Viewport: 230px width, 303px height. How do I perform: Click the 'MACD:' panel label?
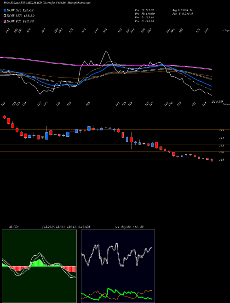point(14,227)
